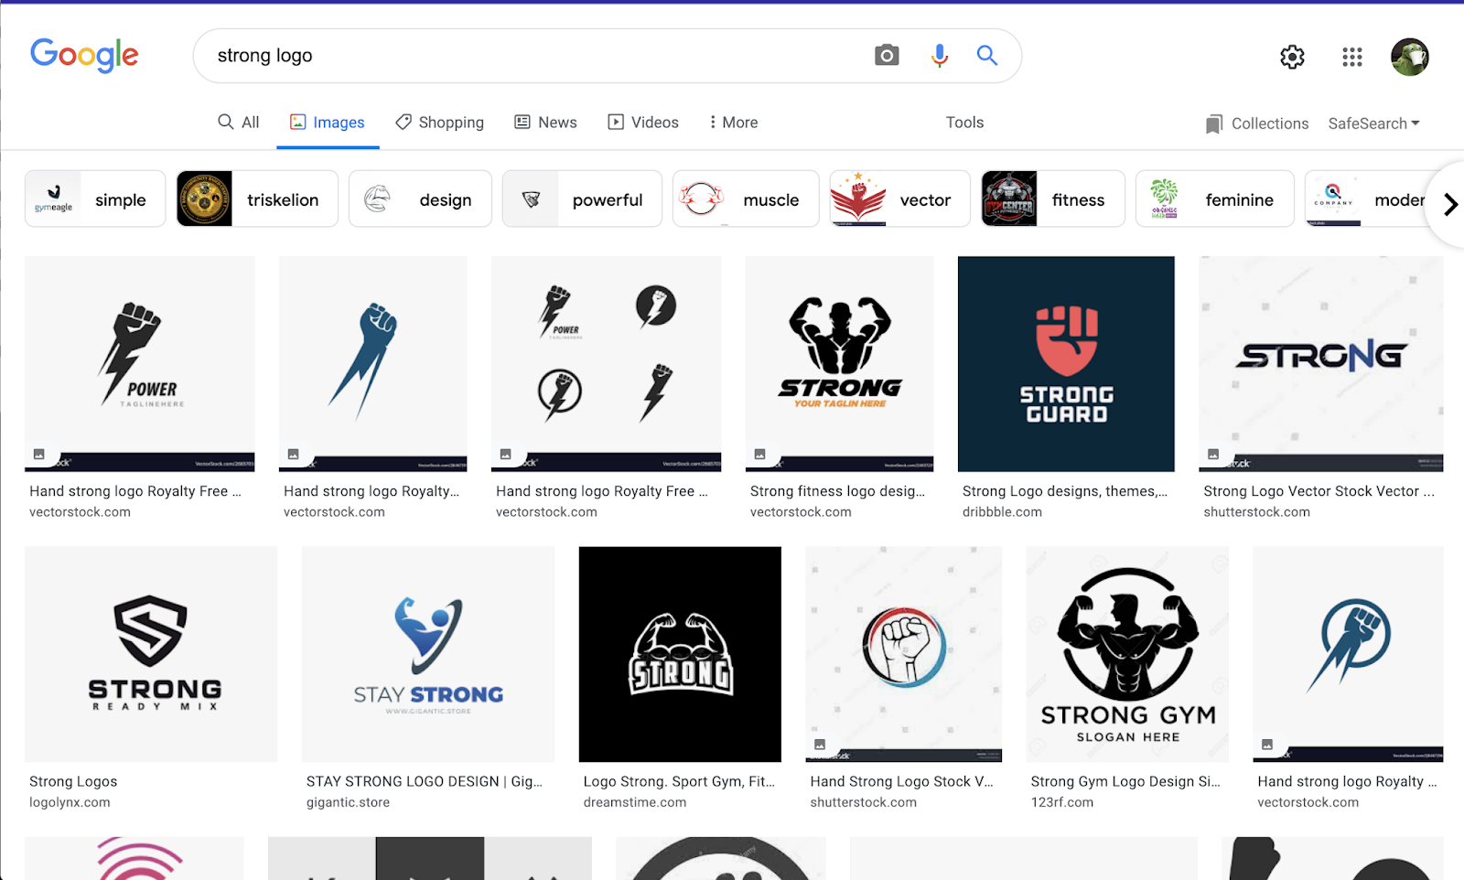Click 'Strong Logo designs, themes,...' title
This screenshot has width=1464, height=880.
coord(1065,491)
